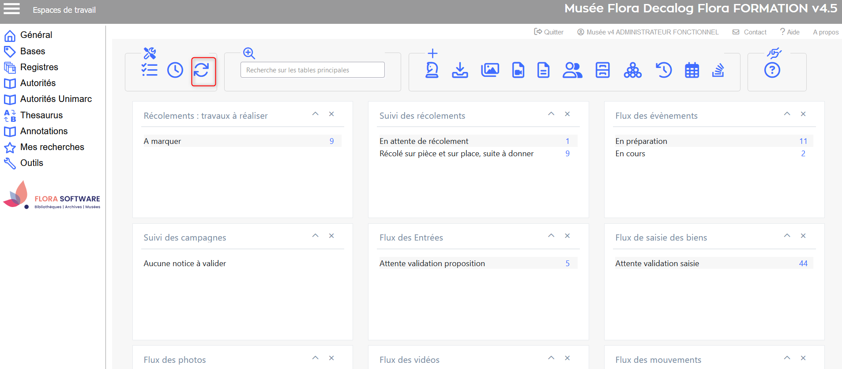842x369 pixels.
Task: Click the calendar grid icon
Action: point(692,70)
